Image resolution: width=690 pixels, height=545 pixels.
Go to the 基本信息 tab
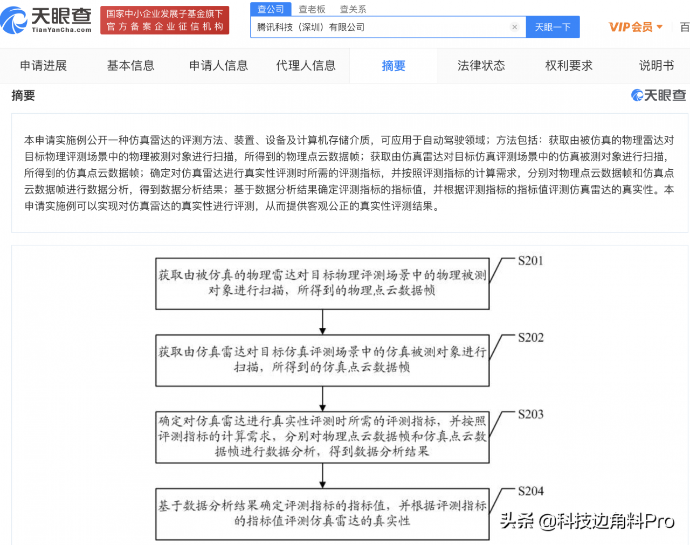click(130, 66)
